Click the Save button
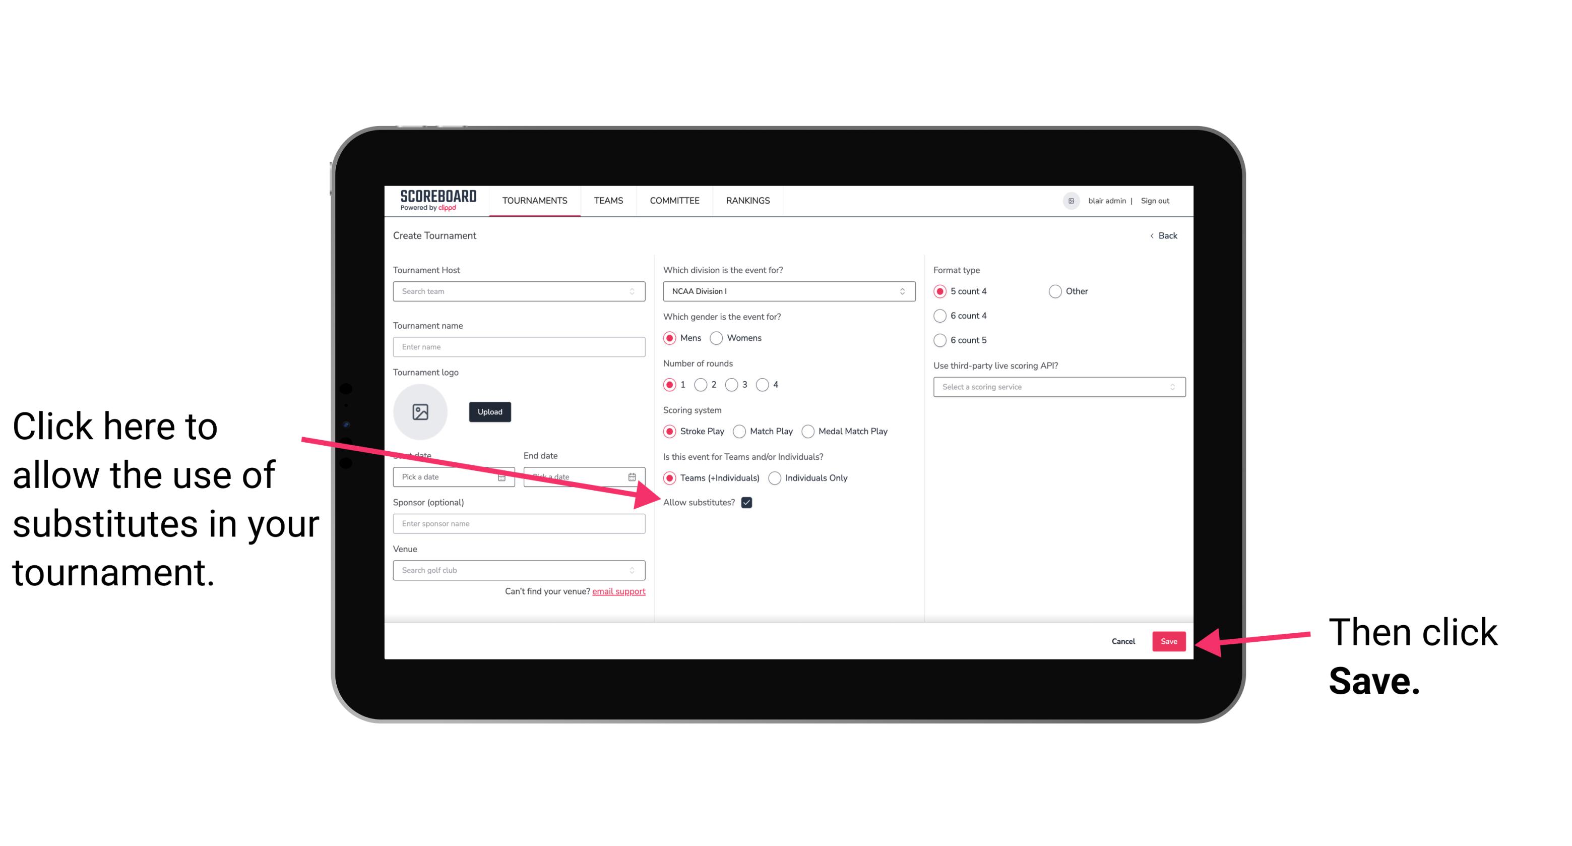Viewport: 1572px width, 846px height. coord(1169,640)
